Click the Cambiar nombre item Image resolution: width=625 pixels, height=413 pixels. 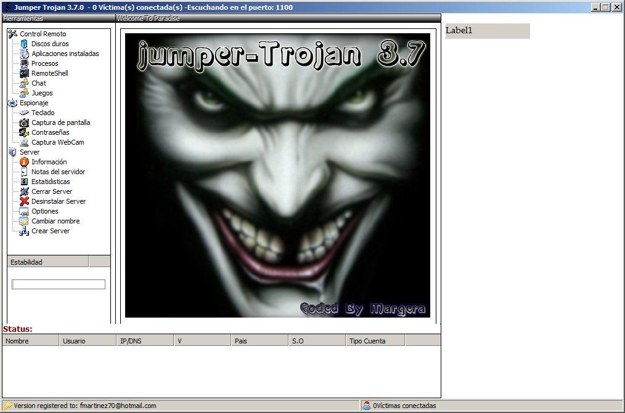click(x=55, y=221)
